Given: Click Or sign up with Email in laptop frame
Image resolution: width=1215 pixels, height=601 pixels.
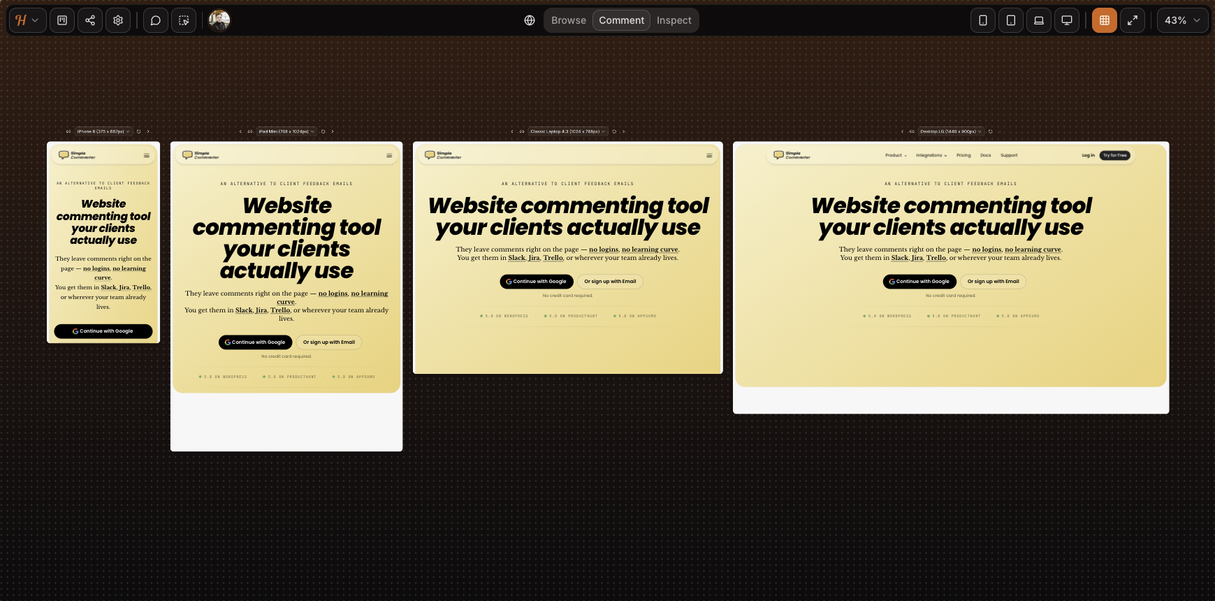Looking at the screenshot, I should click(610, 282).
